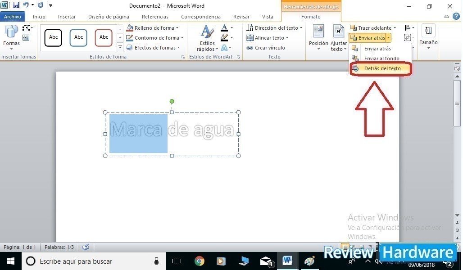This screenshot has width=463, height=270.
Task: Apply the black outline Abc shape style
Action: tap(53, 37)
